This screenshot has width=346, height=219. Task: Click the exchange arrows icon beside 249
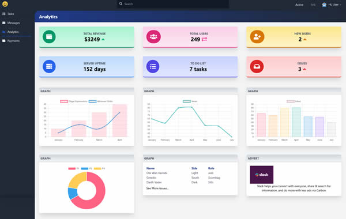click(204, 39)
